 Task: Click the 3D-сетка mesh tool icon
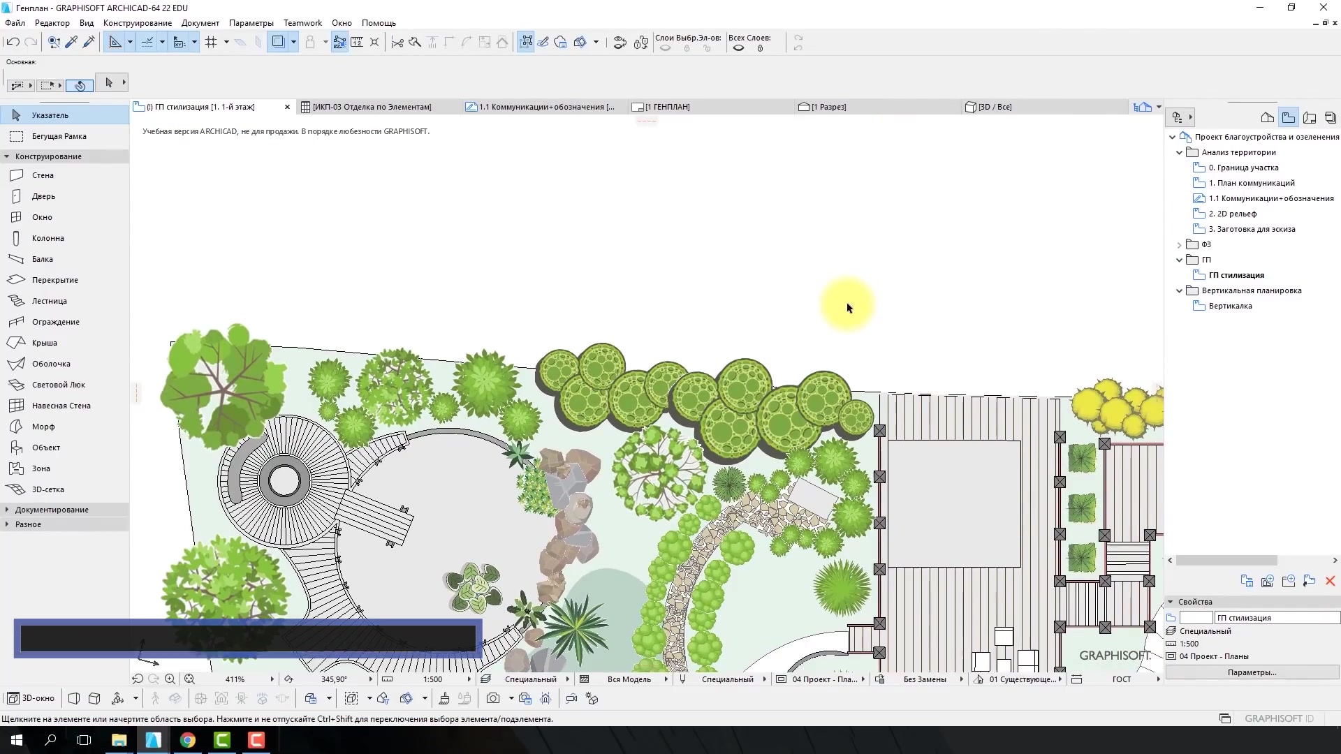click(17, 489)
